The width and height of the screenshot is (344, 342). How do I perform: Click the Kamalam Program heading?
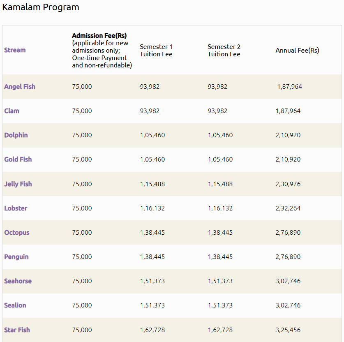(x=41, y=7)
